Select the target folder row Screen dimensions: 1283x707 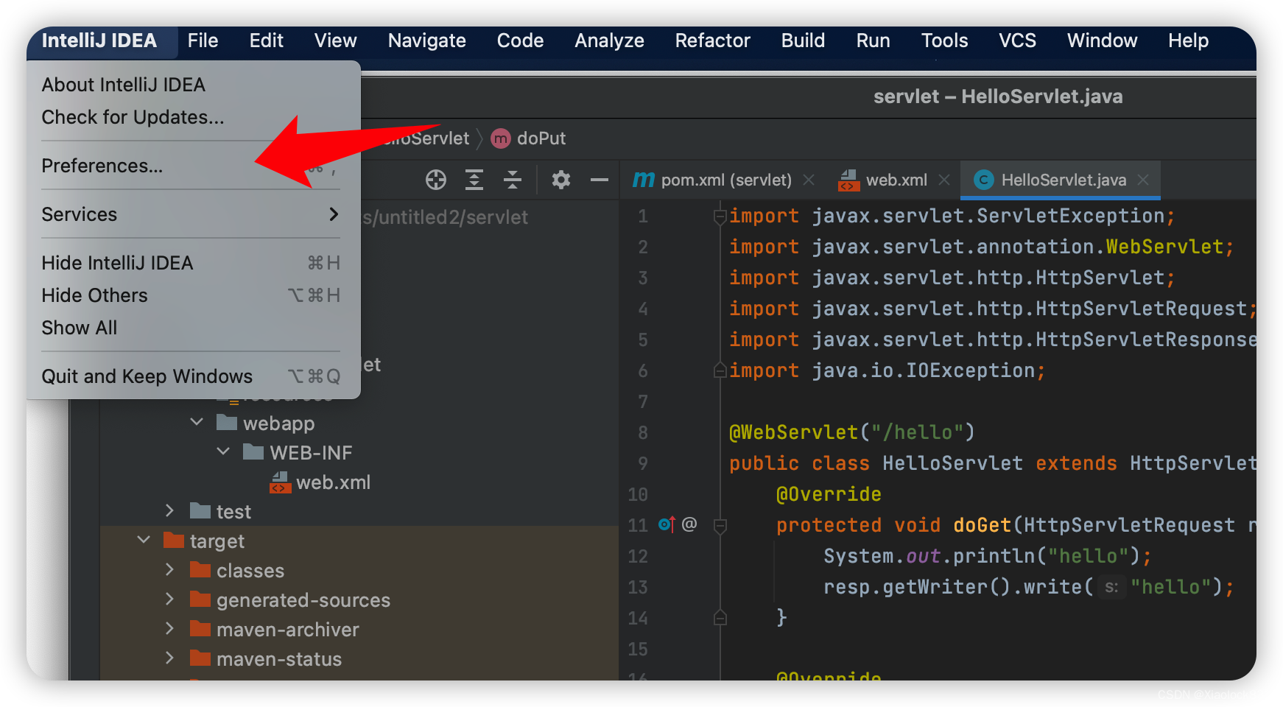(x=359, y=541)
